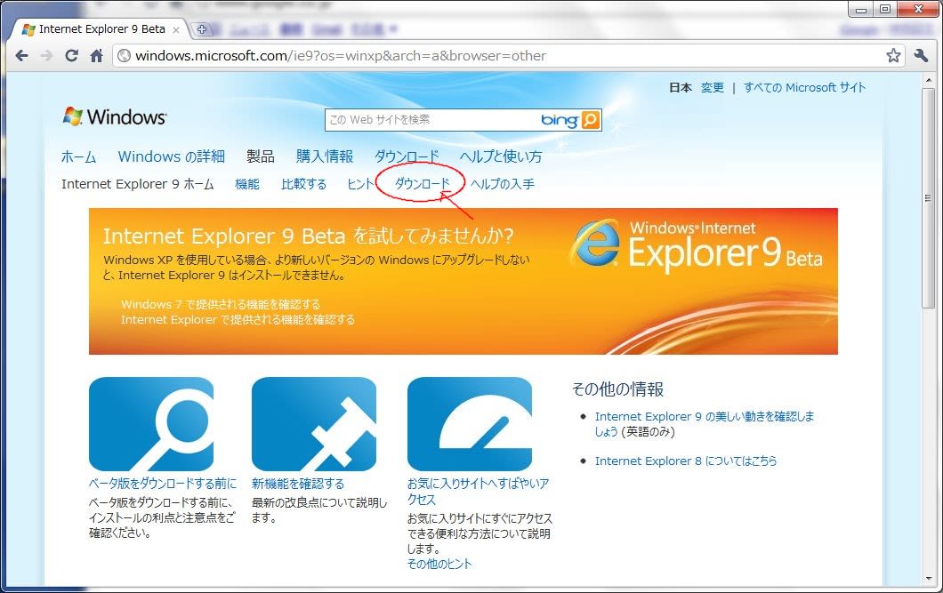Click the speedometer favorites access tile
The height and width of the screenshot is (593, 943).
(x=470, y=424)
